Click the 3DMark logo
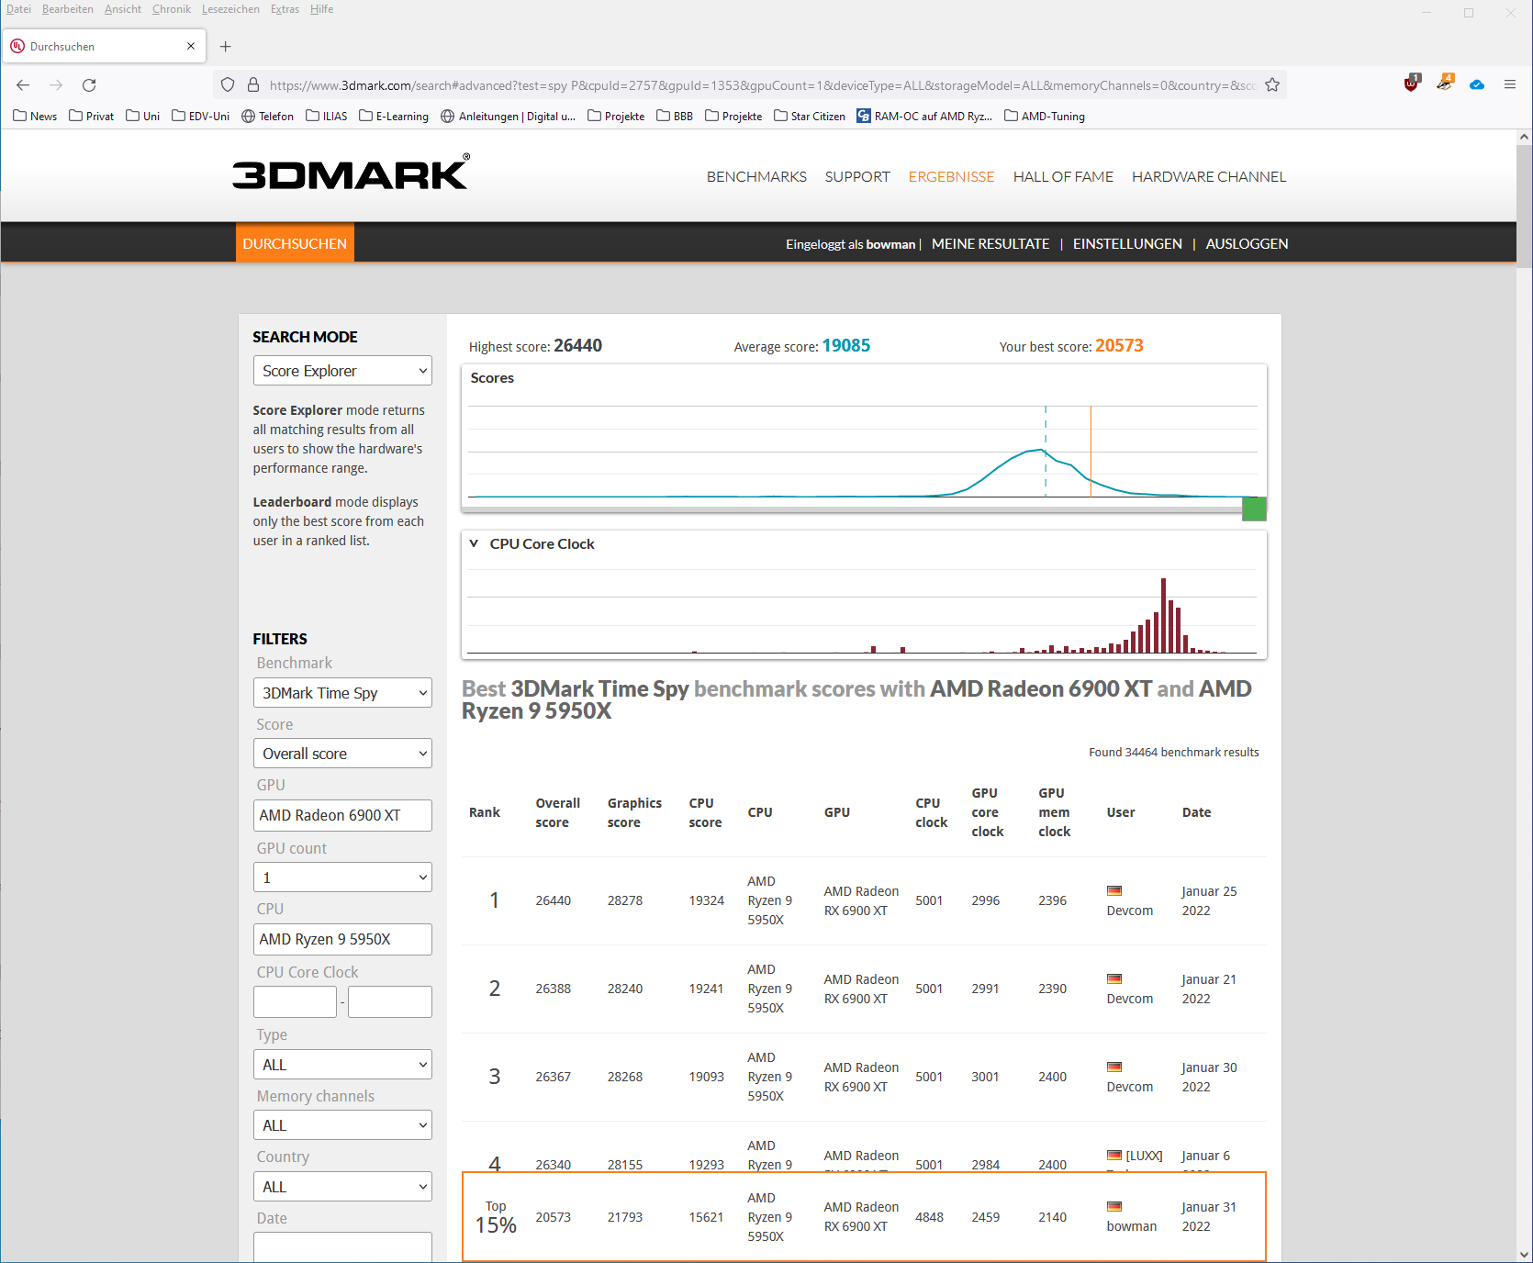This screenshot has height=1263, width=1533. tap(352, 172)
